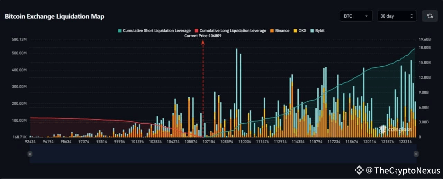Click the light blue Bybit legend swatch

[312, 31]
